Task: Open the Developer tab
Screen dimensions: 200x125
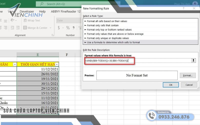Action: coord(27,11)
